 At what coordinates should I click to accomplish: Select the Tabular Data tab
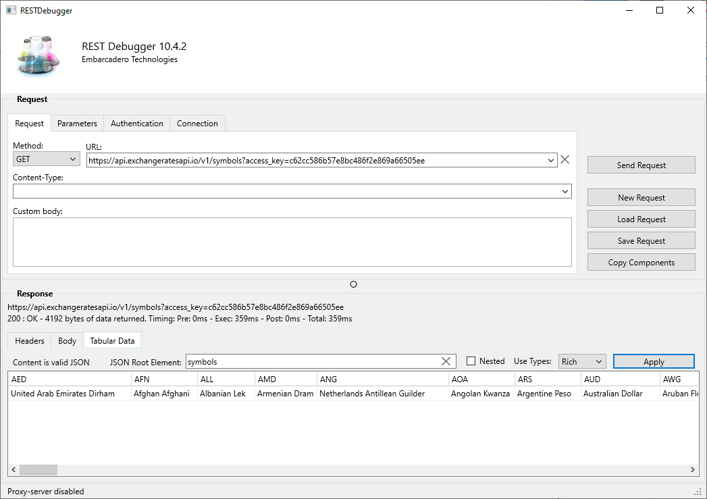pos(112,341)
